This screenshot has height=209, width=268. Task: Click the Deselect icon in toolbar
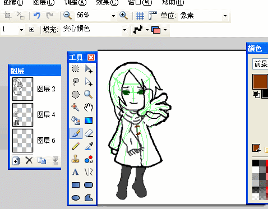click(21, 16)
